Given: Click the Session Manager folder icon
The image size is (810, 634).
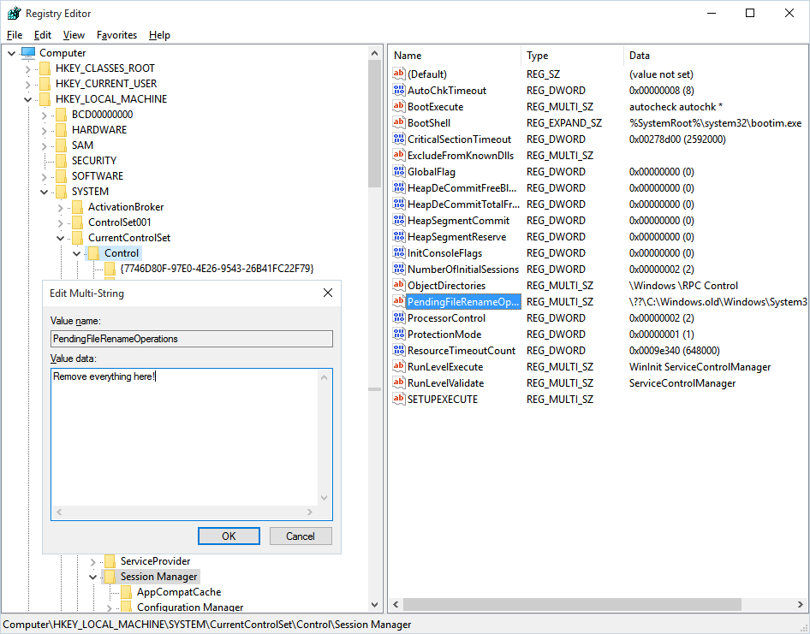Looking at the screenshot, I should click(x=110, y=577).
